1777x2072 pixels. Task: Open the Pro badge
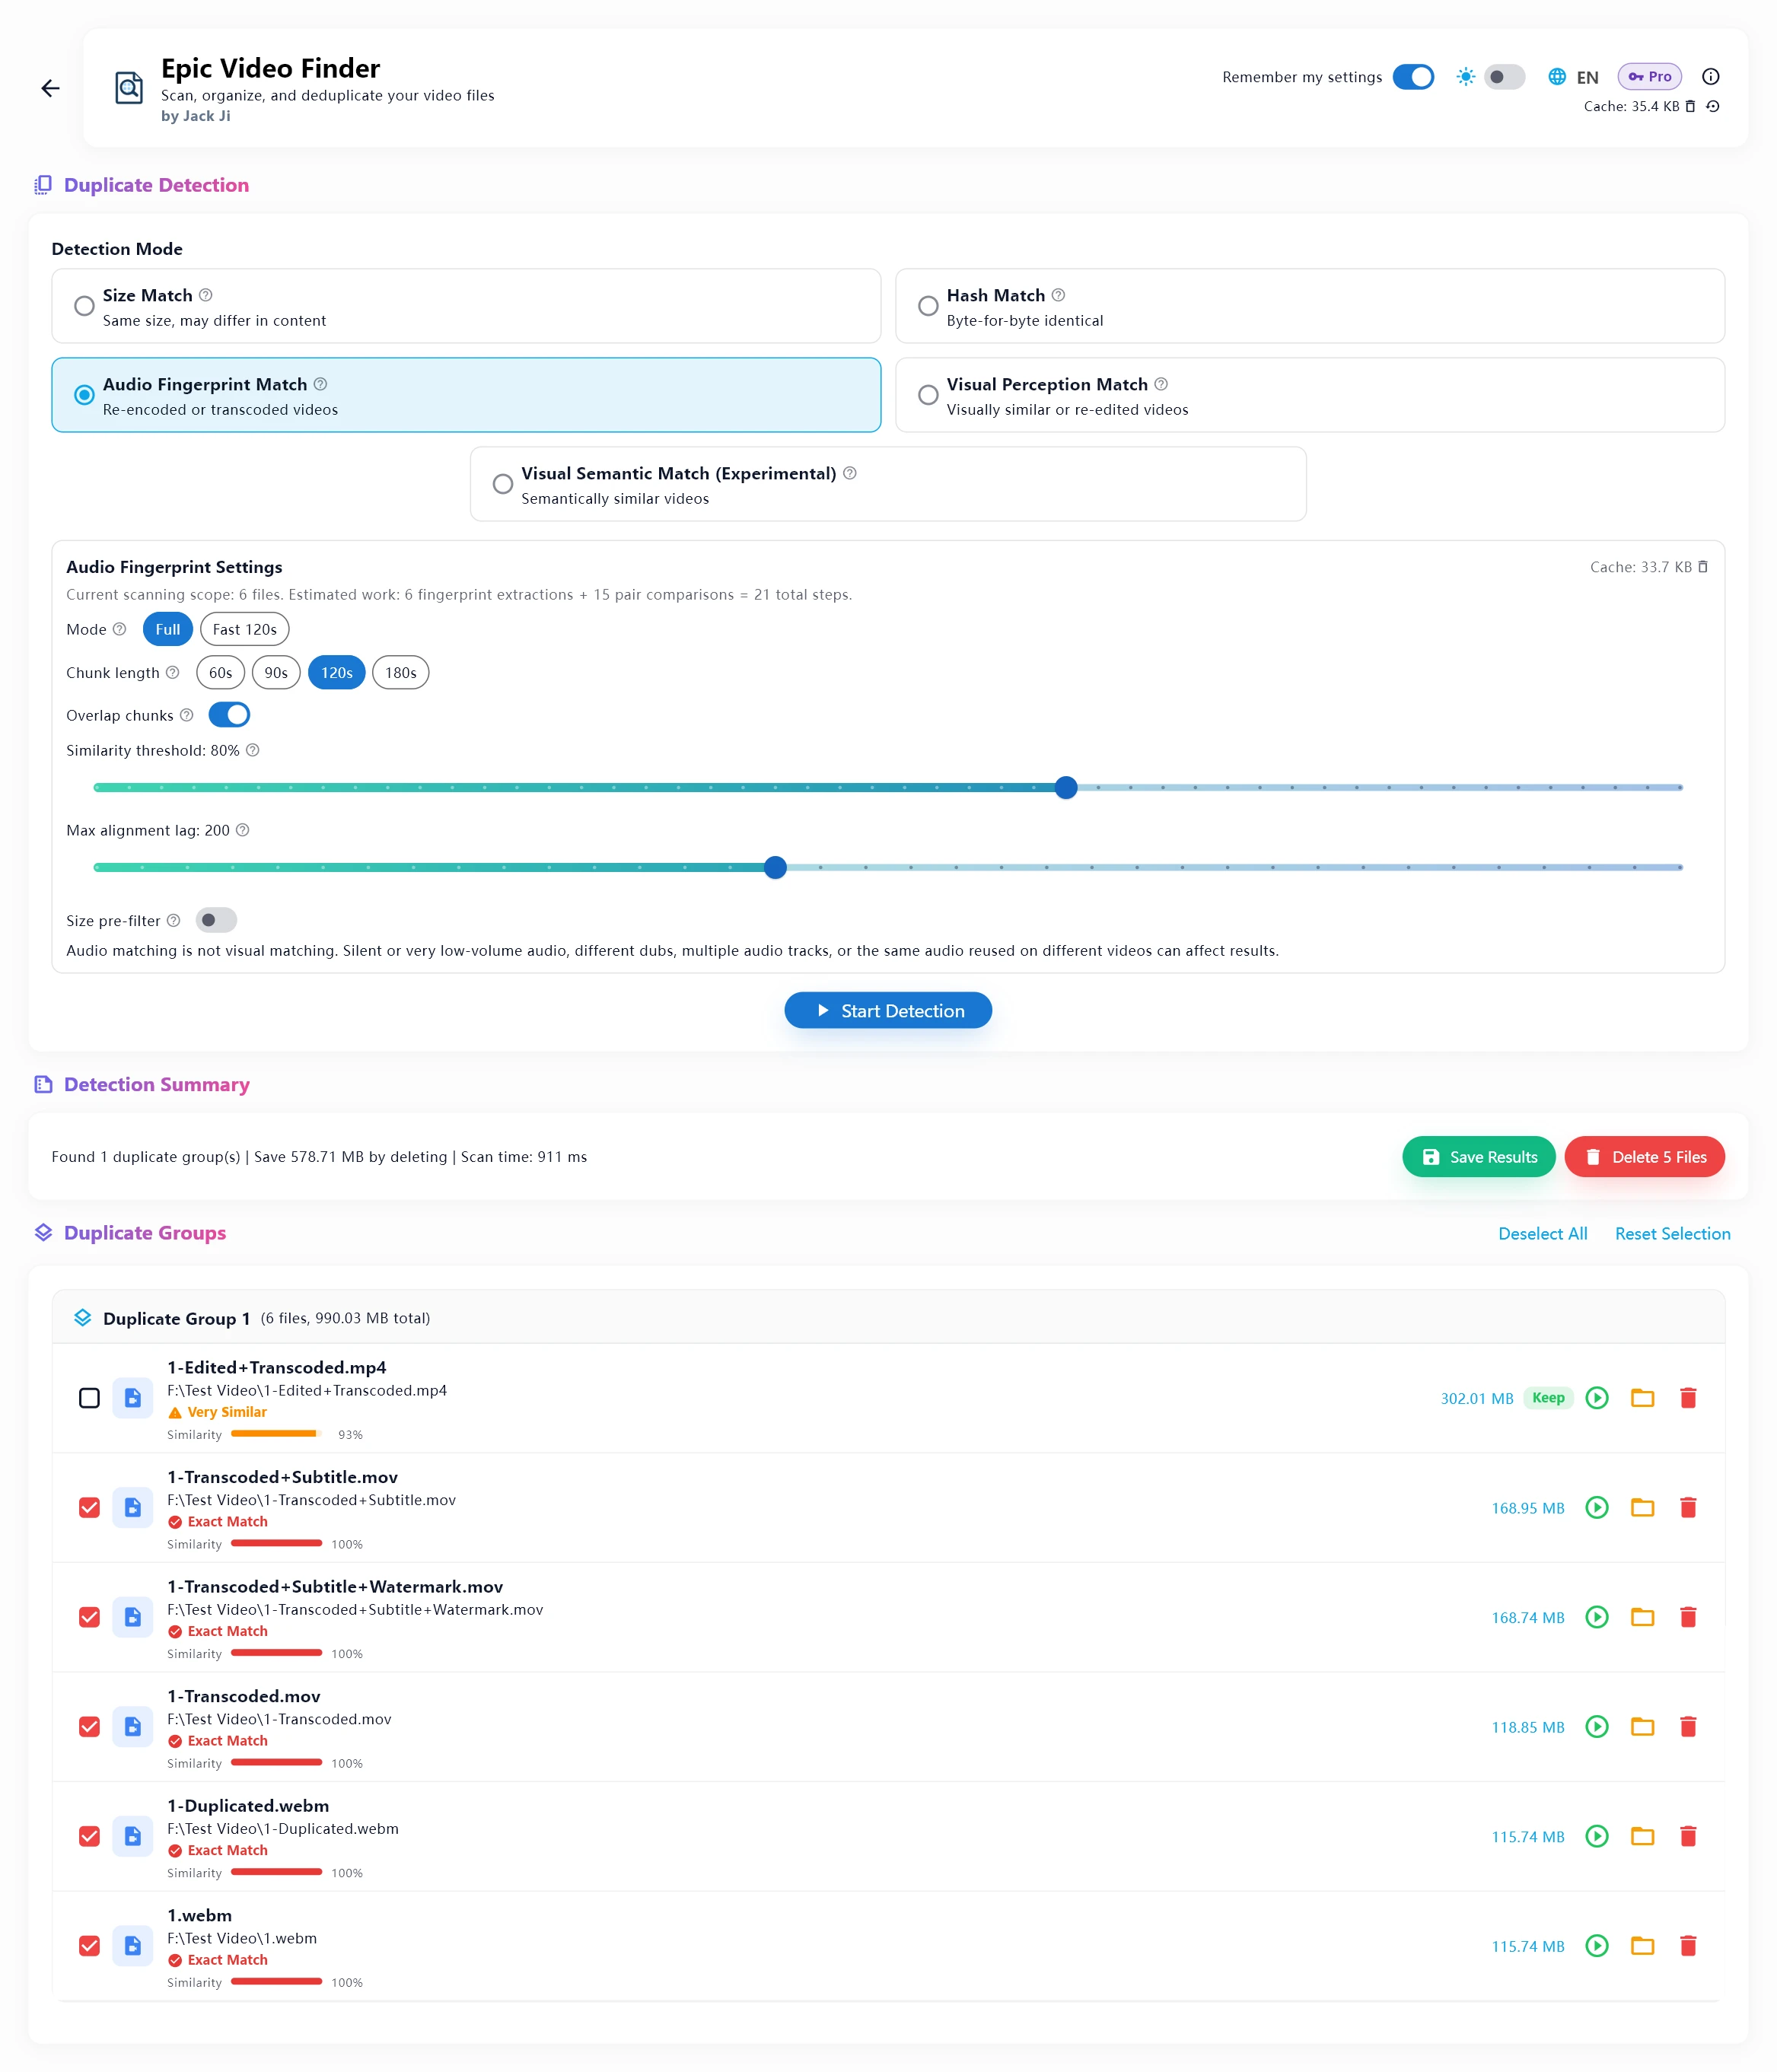pyautogui.click(x=1649, y=77)
